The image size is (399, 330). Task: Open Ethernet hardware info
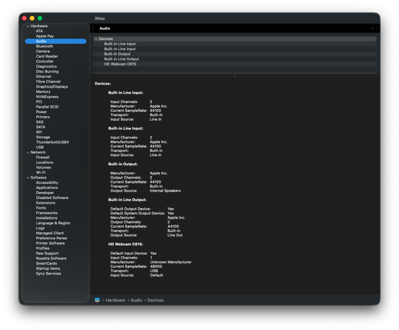tap(44, 77)
